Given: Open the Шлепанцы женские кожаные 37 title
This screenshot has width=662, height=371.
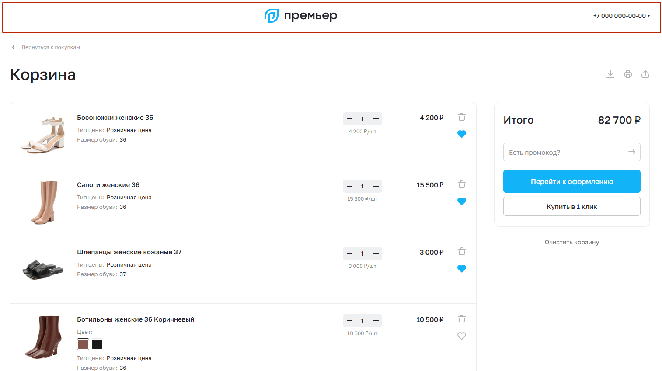Looking at the screenshot, I should (x=129, y=252).
